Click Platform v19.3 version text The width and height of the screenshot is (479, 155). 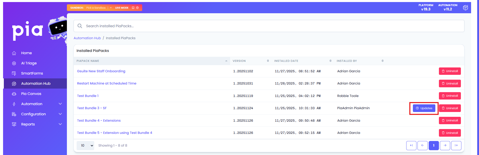[x=426, y=7]
